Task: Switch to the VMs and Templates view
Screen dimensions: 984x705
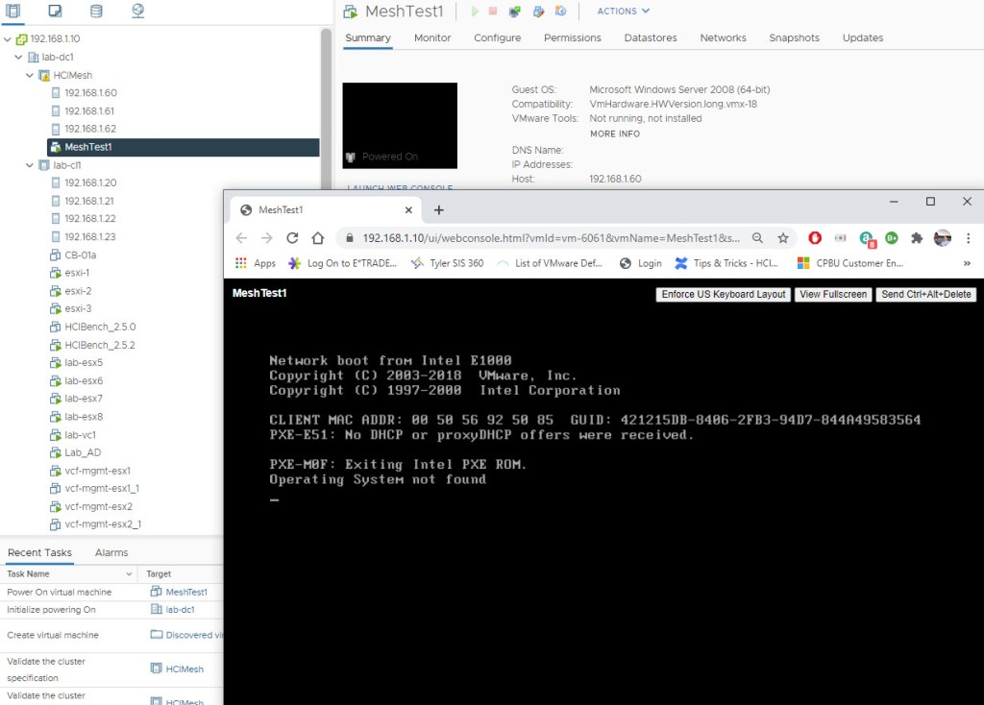Action: 55,12
